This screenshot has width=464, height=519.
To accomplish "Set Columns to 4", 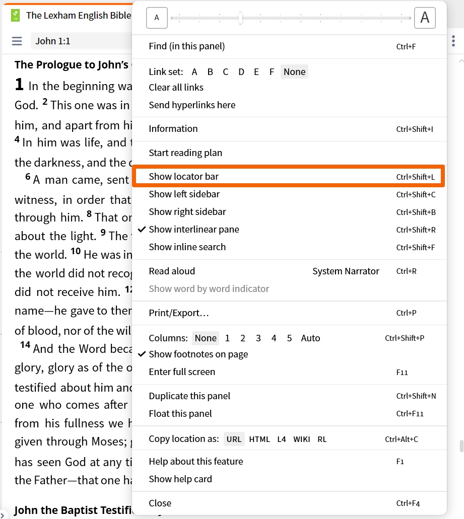I will pyautogui.click(x=274, y=338).
